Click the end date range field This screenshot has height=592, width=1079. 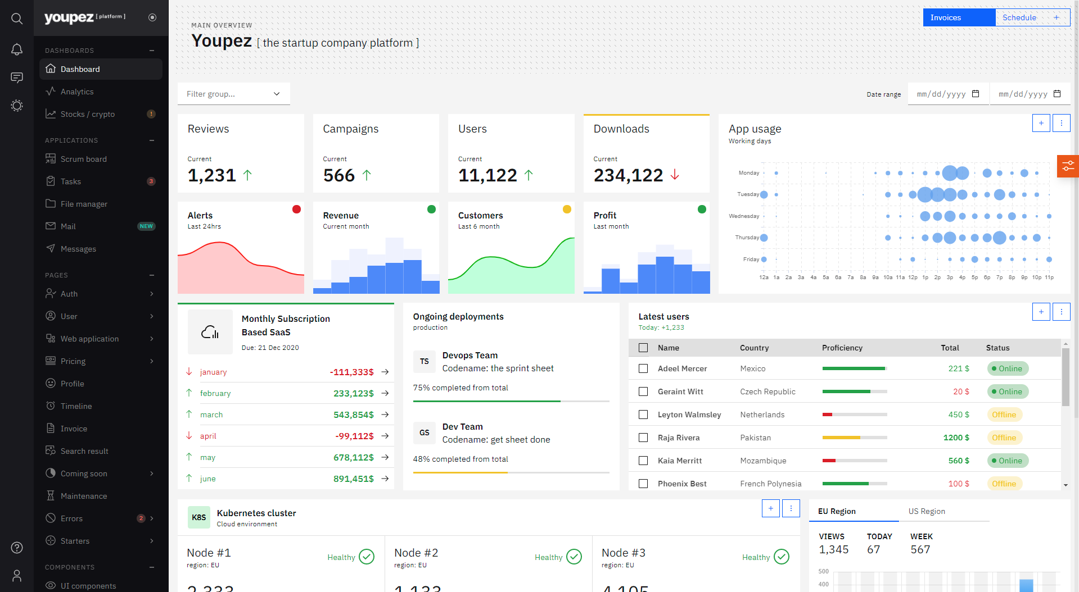[x=1030, y=94]
